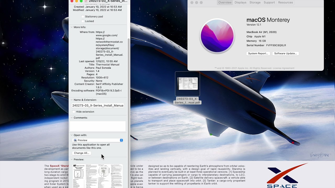Minimize the Info window with yellow button

tap(76, 1)
